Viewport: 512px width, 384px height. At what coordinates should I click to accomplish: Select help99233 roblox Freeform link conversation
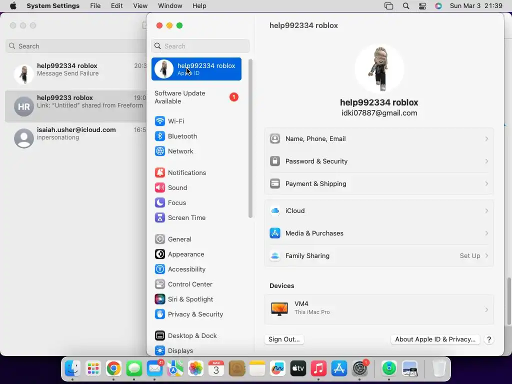pos(76,106)
